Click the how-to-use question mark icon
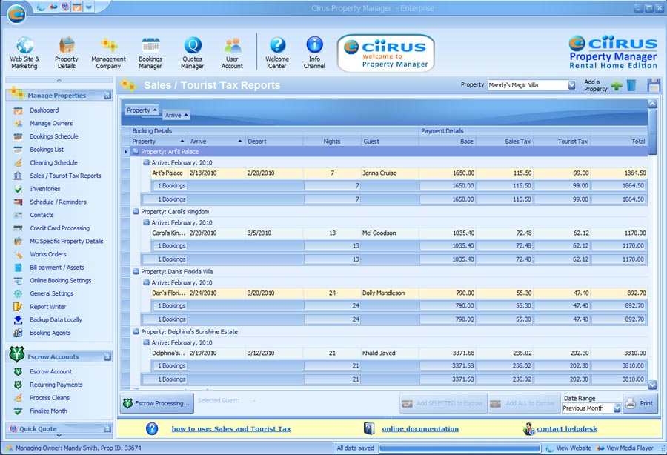The width and height of the screenshot is (667, 455). pos(152,428)
